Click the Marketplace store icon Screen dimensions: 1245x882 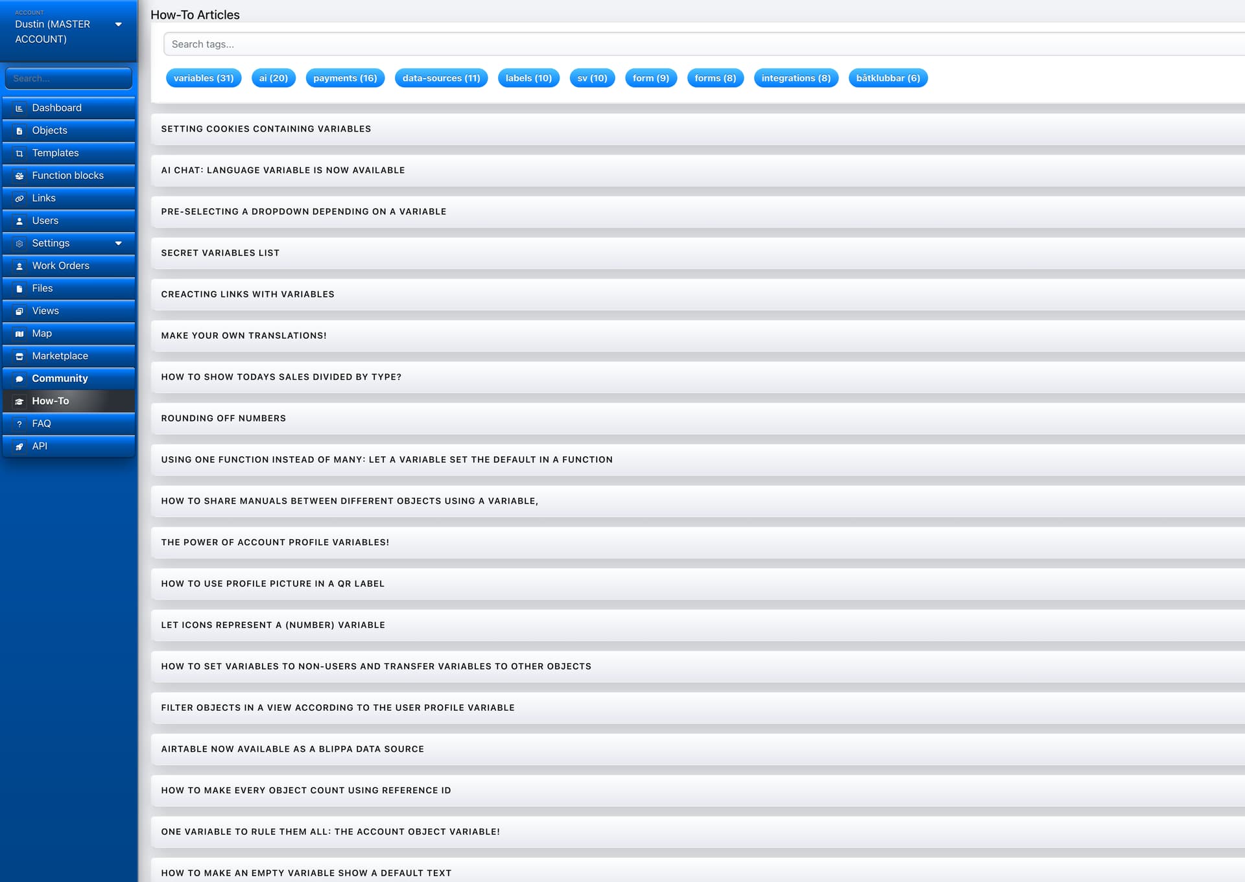(x=19, y=356)
